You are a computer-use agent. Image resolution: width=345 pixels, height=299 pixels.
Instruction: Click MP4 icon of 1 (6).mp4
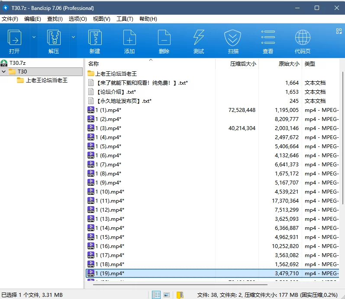point(90,155)
